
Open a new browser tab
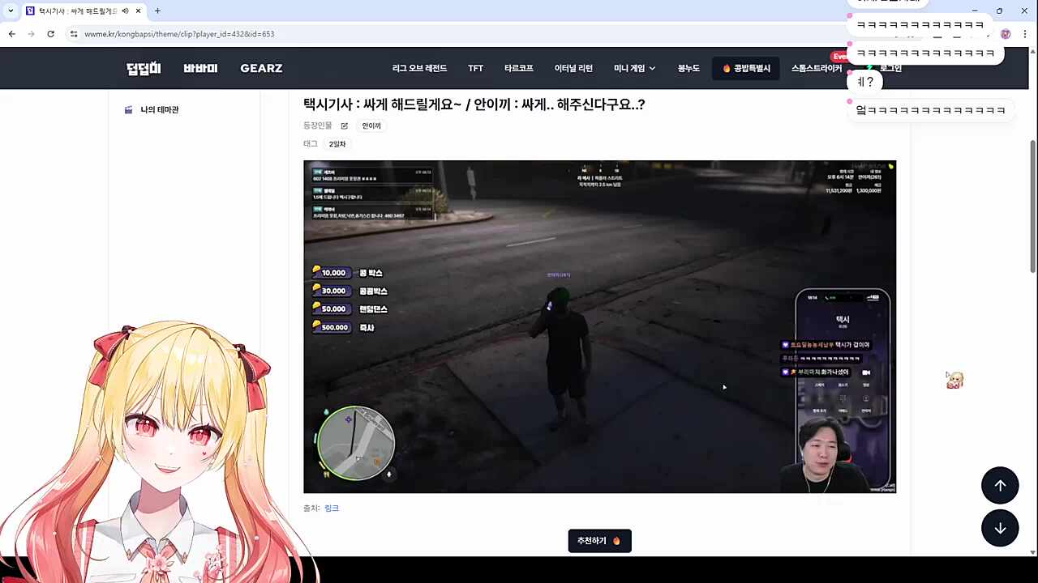pos(157,11)
